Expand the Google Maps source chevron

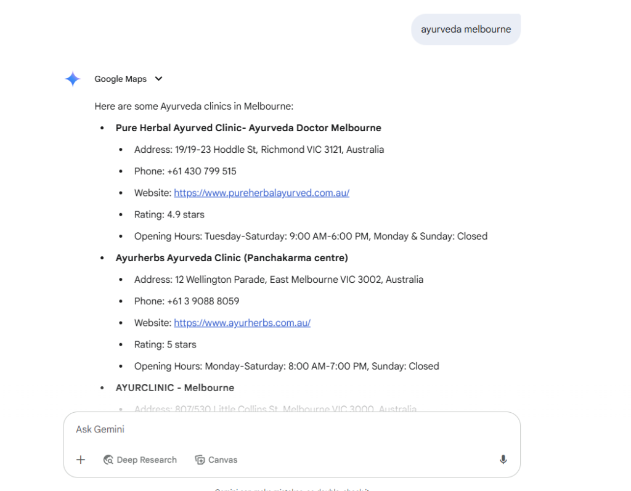pyautogui.click(x=158, y=79)
